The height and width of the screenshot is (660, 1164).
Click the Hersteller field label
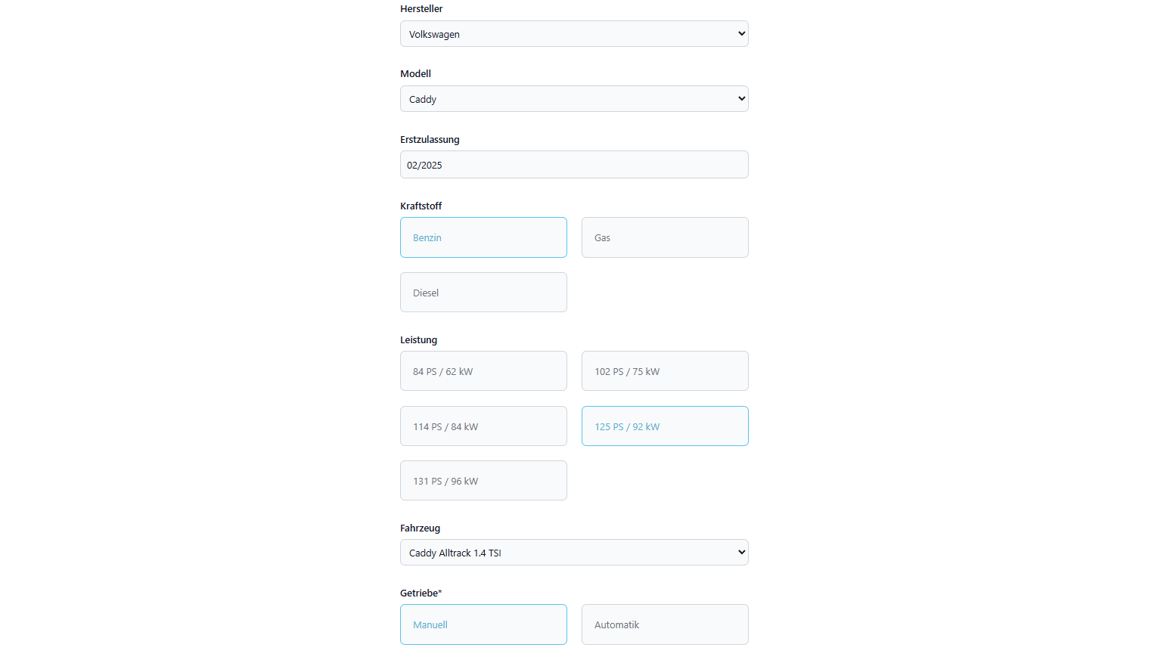click(x=421, y=9)
